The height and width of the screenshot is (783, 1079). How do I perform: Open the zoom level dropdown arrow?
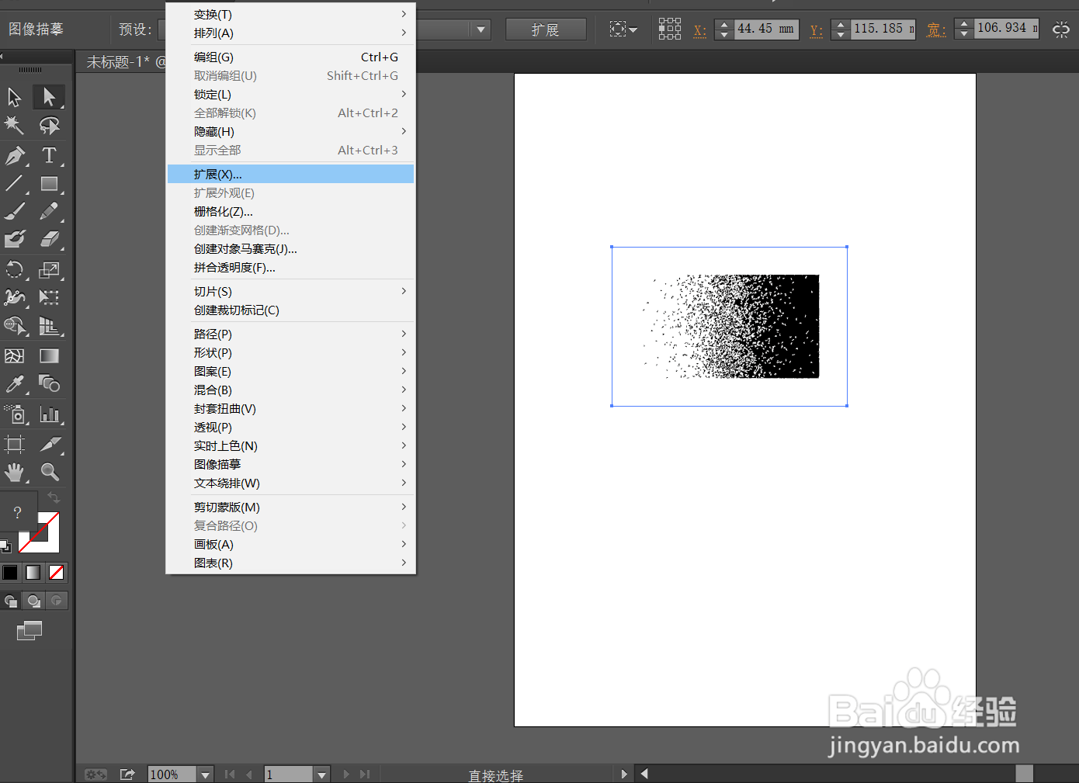tap(205, 774)
